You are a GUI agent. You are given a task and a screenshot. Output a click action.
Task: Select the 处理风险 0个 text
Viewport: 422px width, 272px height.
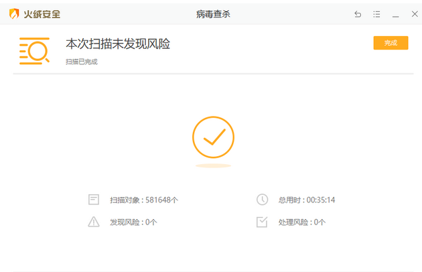click(302, 222)
